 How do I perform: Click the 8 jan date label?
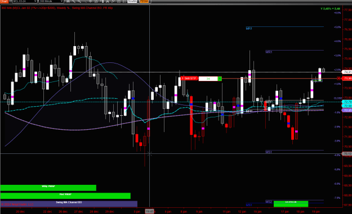tap(184, 212)
